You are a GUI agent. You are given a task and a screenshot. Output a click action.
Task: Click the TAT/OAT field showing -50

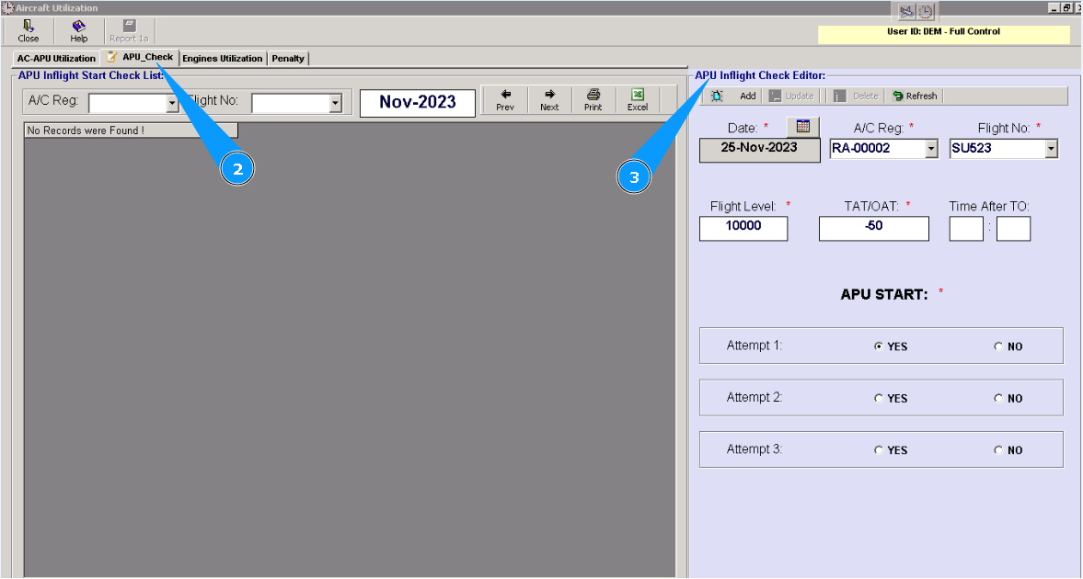874,229
